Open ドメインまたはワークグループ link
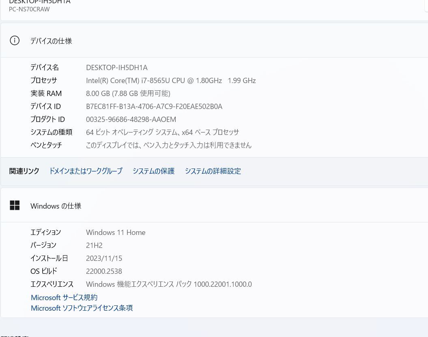 86,171
